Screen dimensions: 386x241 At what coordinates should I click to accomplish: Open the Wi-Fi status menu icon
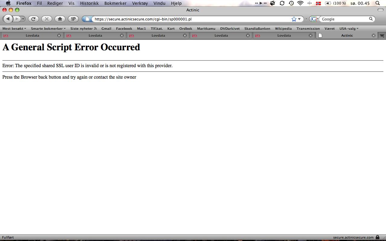(300, 3)
